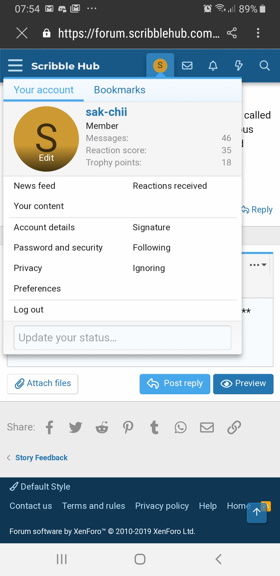Image resolution: width=280 pixels, height=576 pixels.
Task: Copy thread link icon
Action: (234, 427)
